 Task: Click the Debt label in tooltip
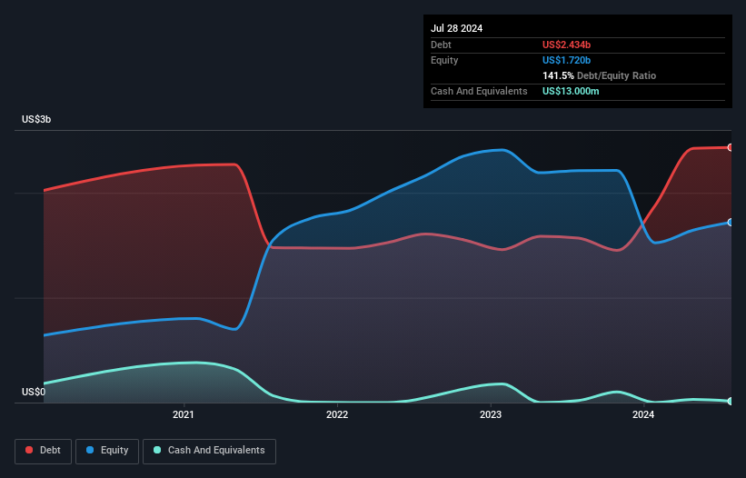point(441,45)
